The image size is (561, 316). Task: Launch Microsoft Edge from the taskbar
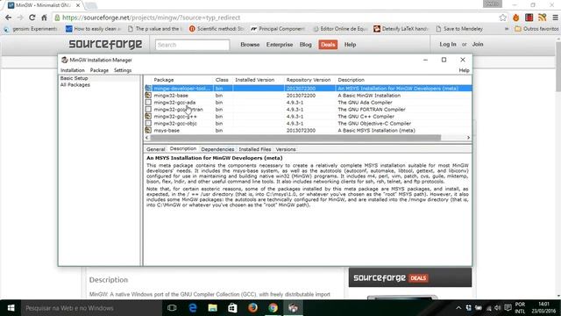coord(193,308)
